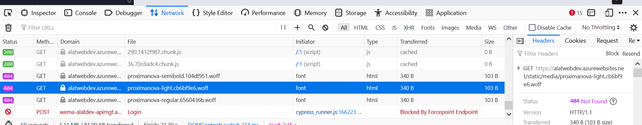642x125 pixels.
Task: Switch to the Console tab
Action: tap(81, 13)
